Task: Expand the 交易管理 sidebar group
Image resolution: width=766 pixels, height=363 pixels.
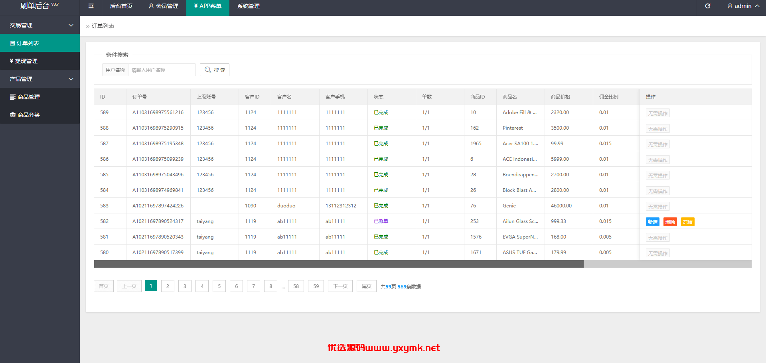Action: (40, 25)
